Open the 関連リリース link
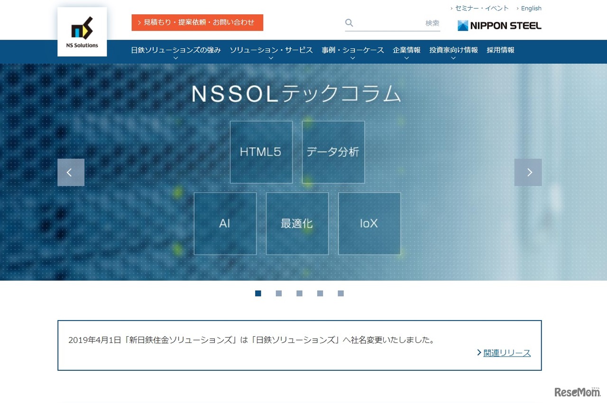This screenshot has width=607, height=403. [x=507, y=352]
